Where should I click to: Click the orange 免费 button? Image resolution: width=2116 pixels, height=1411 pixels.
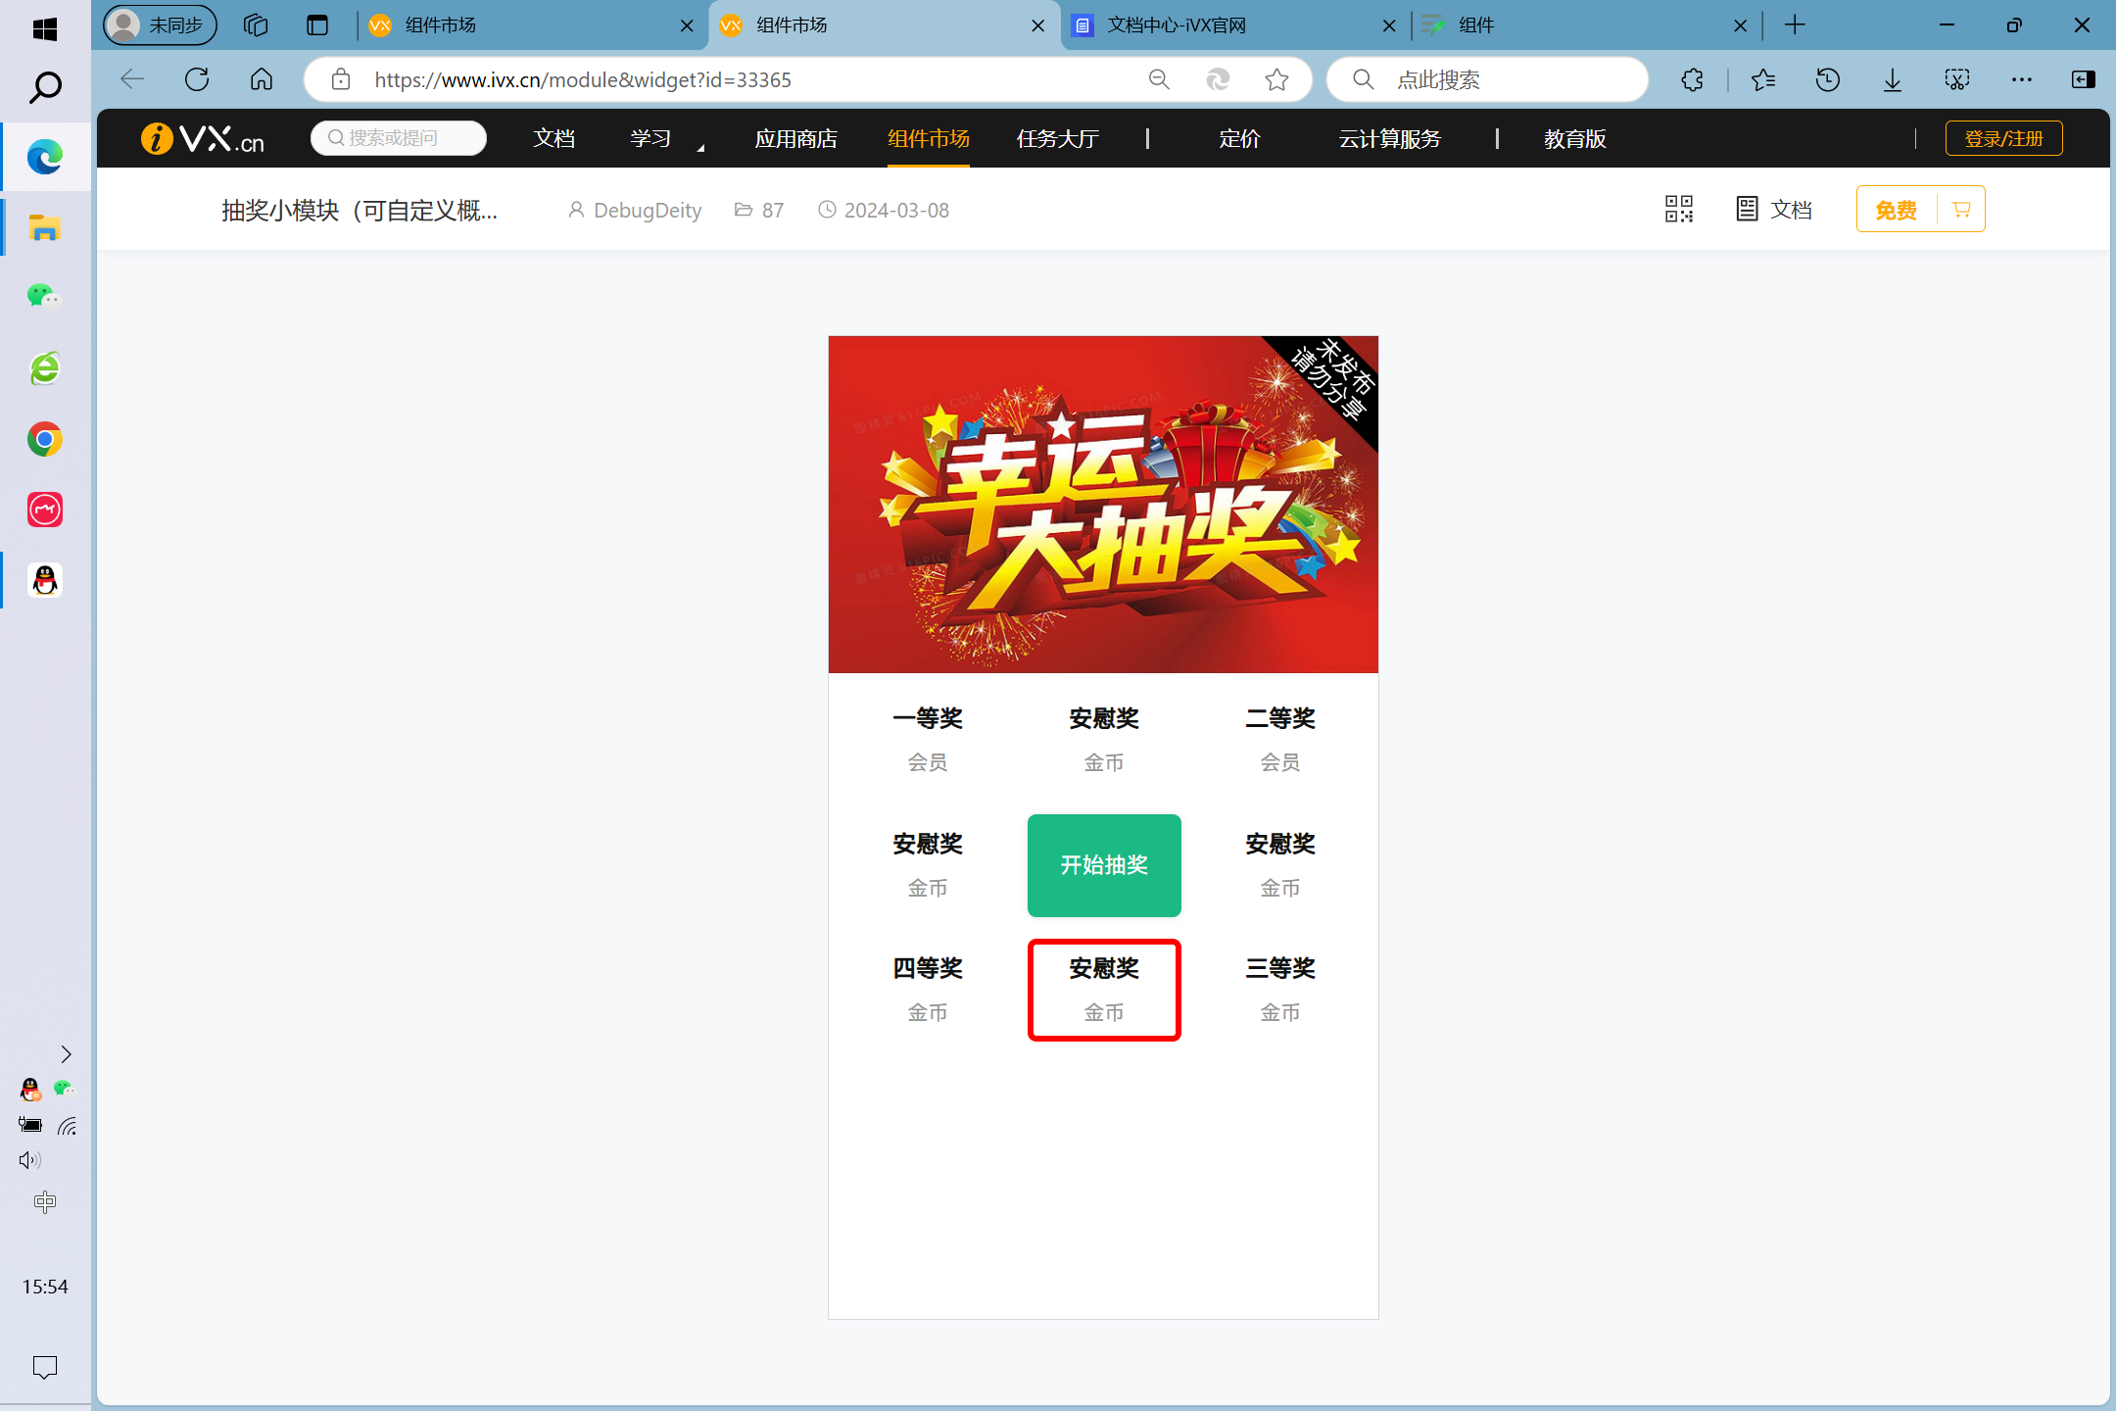[1896, 210]
